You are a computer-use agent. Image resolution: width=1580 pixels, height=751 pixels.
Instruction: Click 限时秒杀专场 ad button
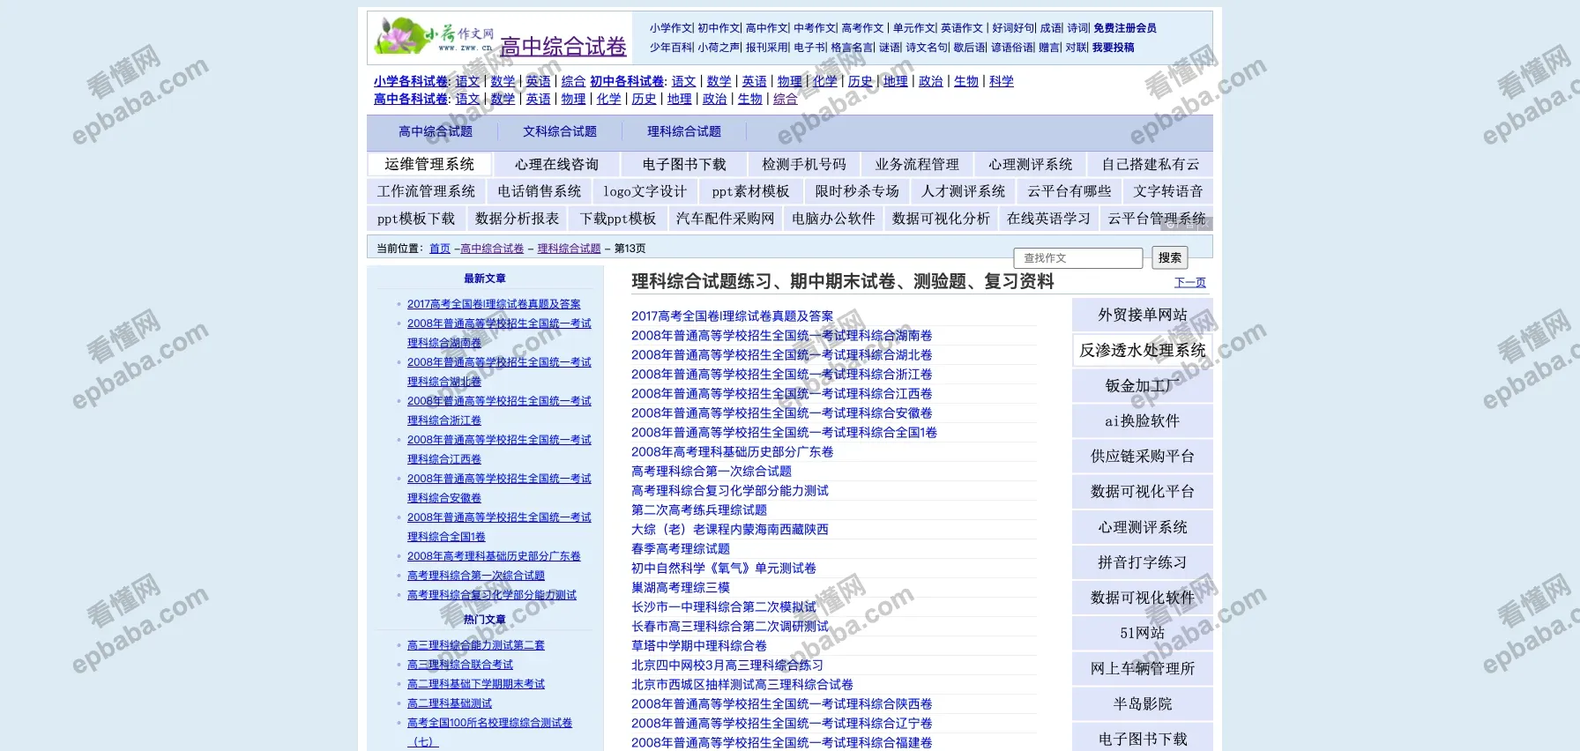click(x=857, y=191)
